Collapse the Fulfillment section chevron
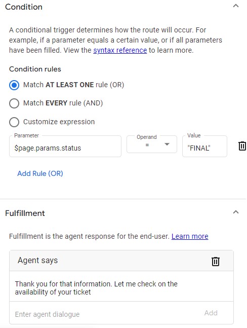 [x=236, y=212]
